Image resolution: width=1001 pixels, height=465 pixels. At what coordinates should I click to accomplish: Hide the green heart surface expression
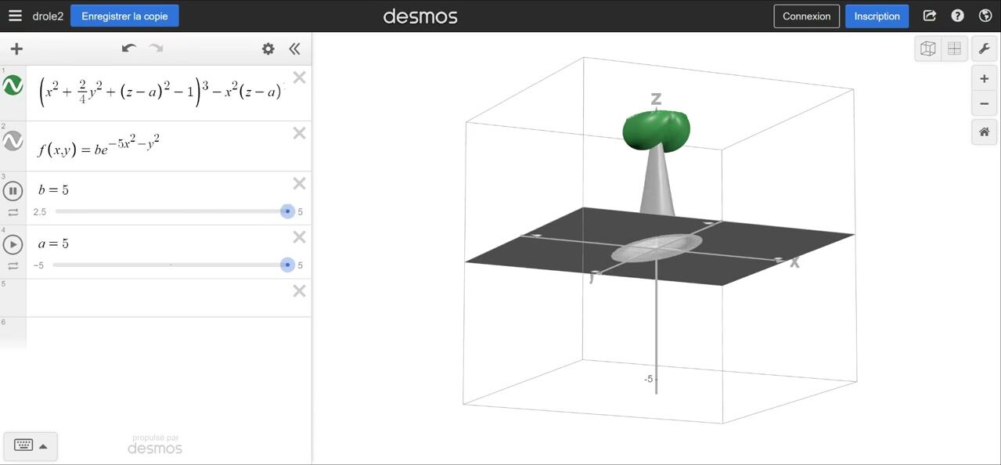13,86
